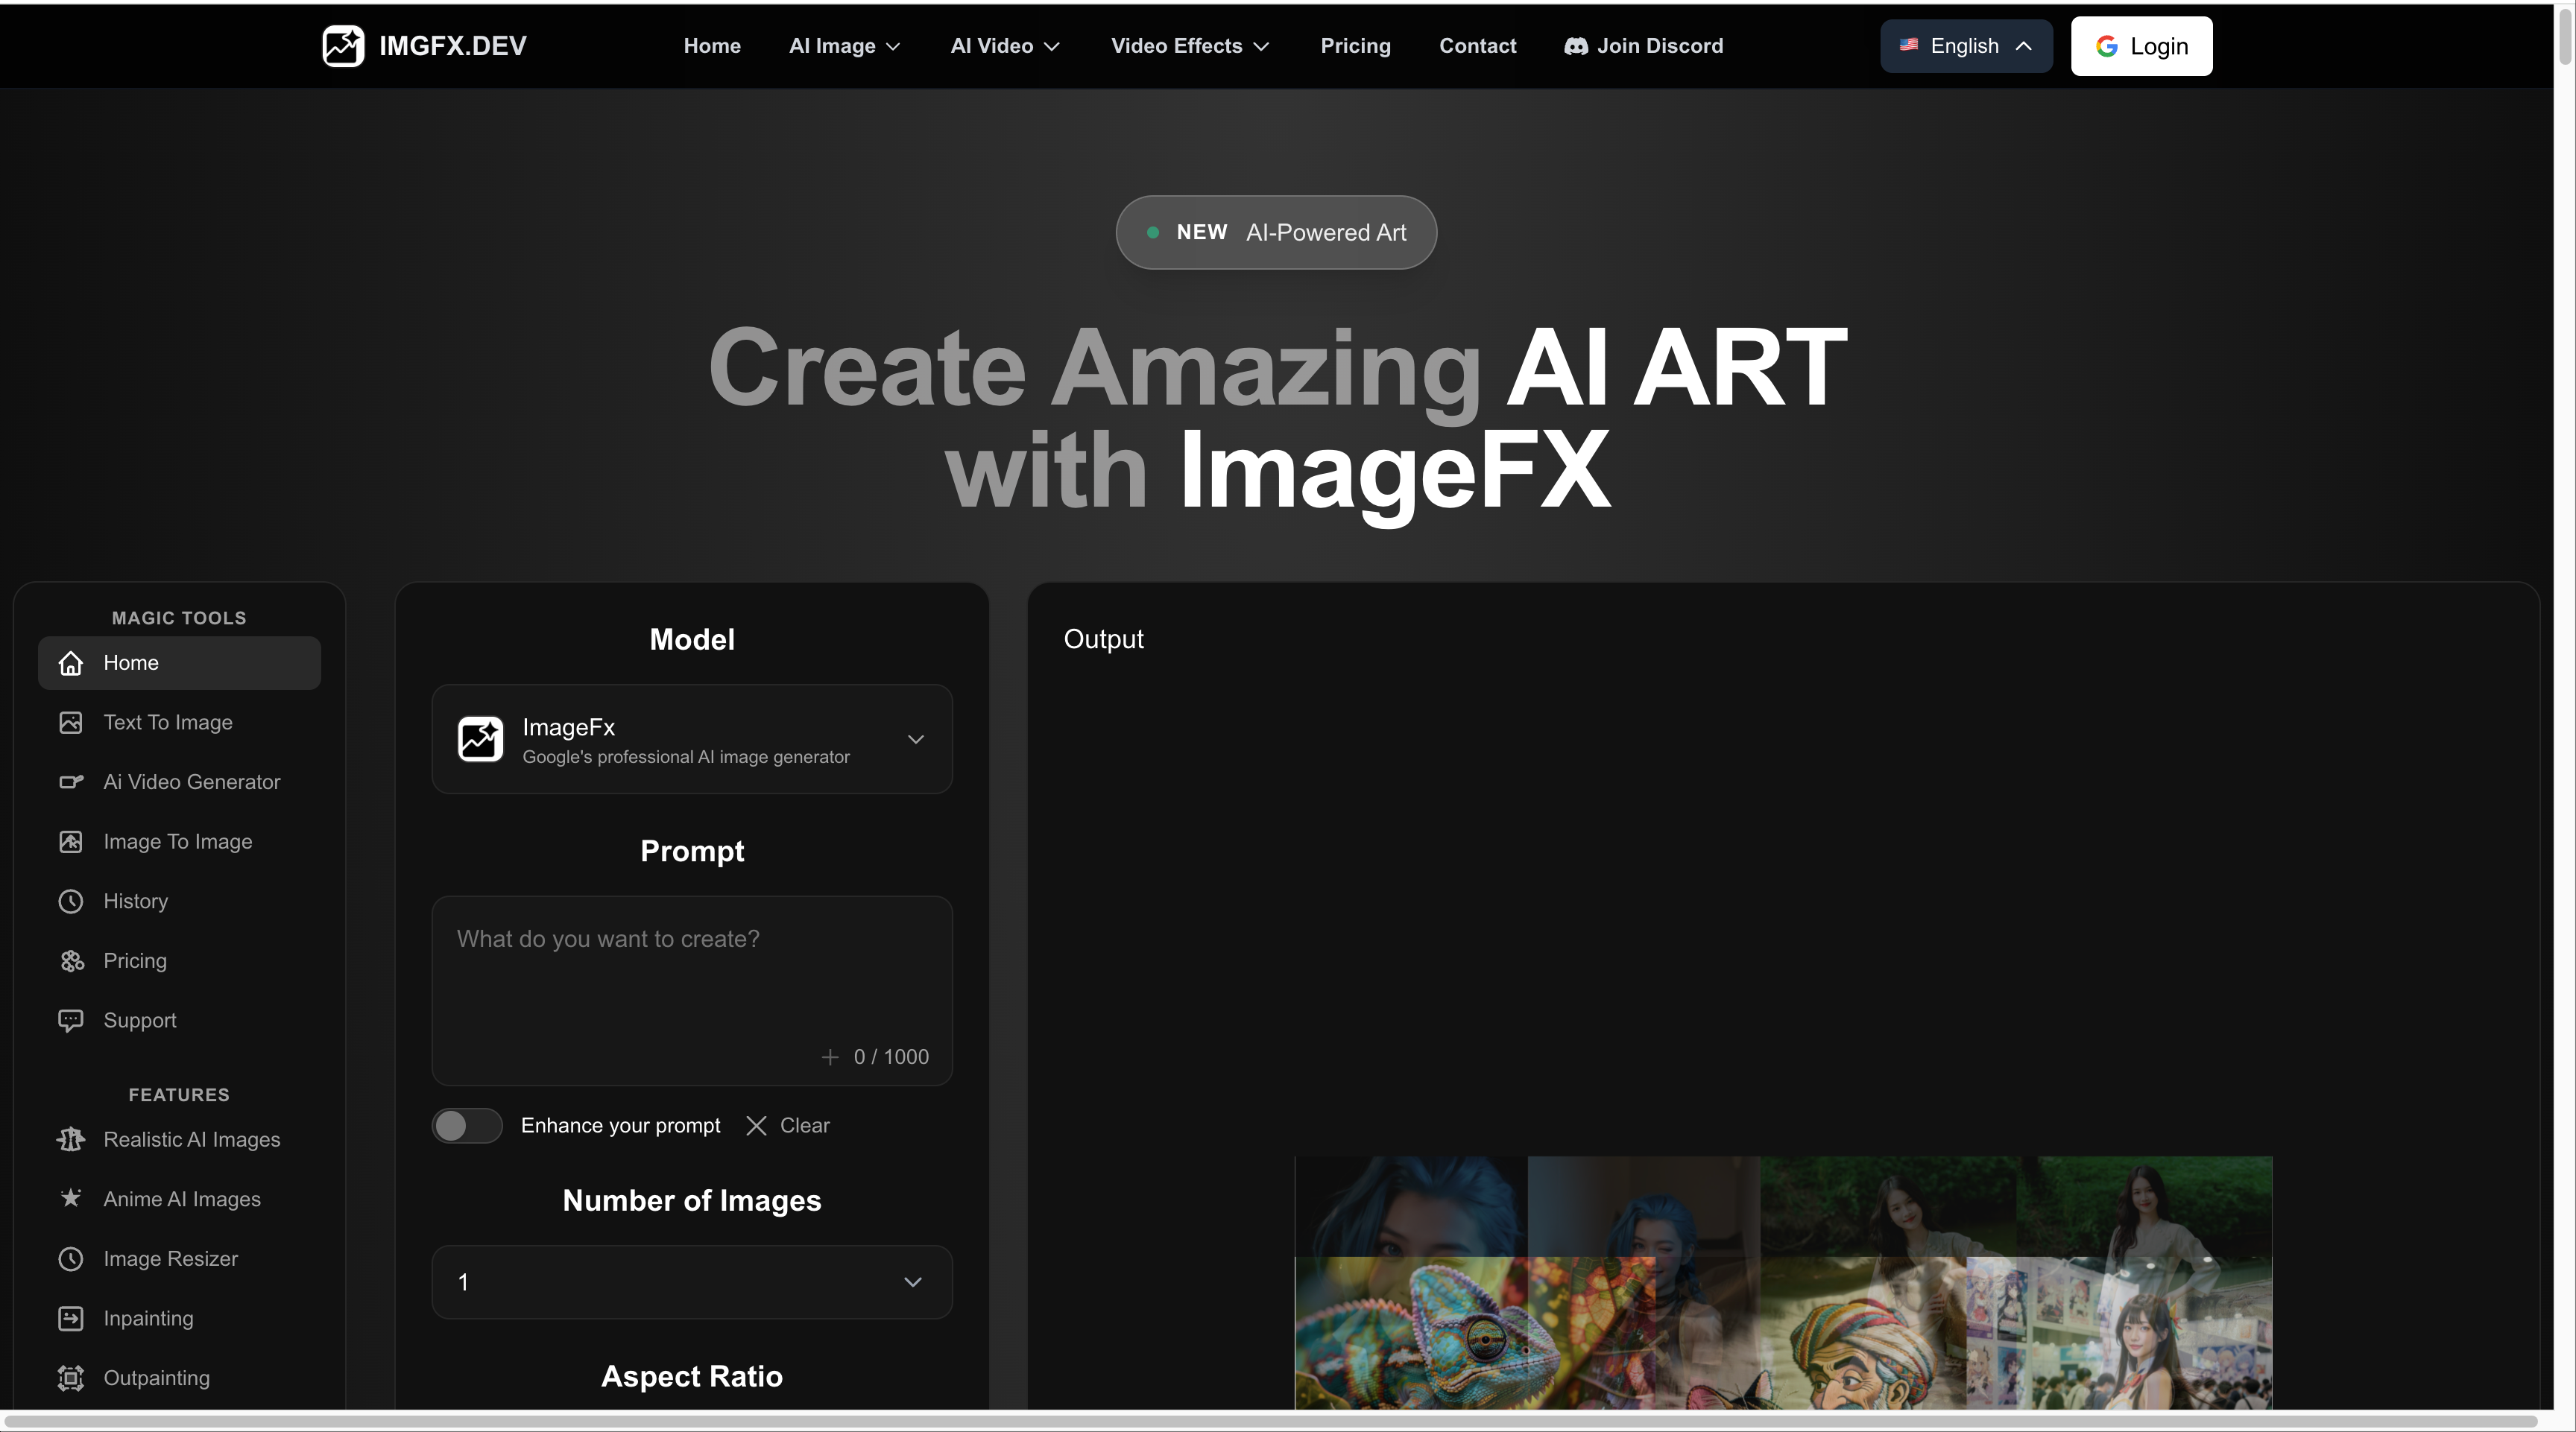Click the Text To Image sidebar icon

70,723
